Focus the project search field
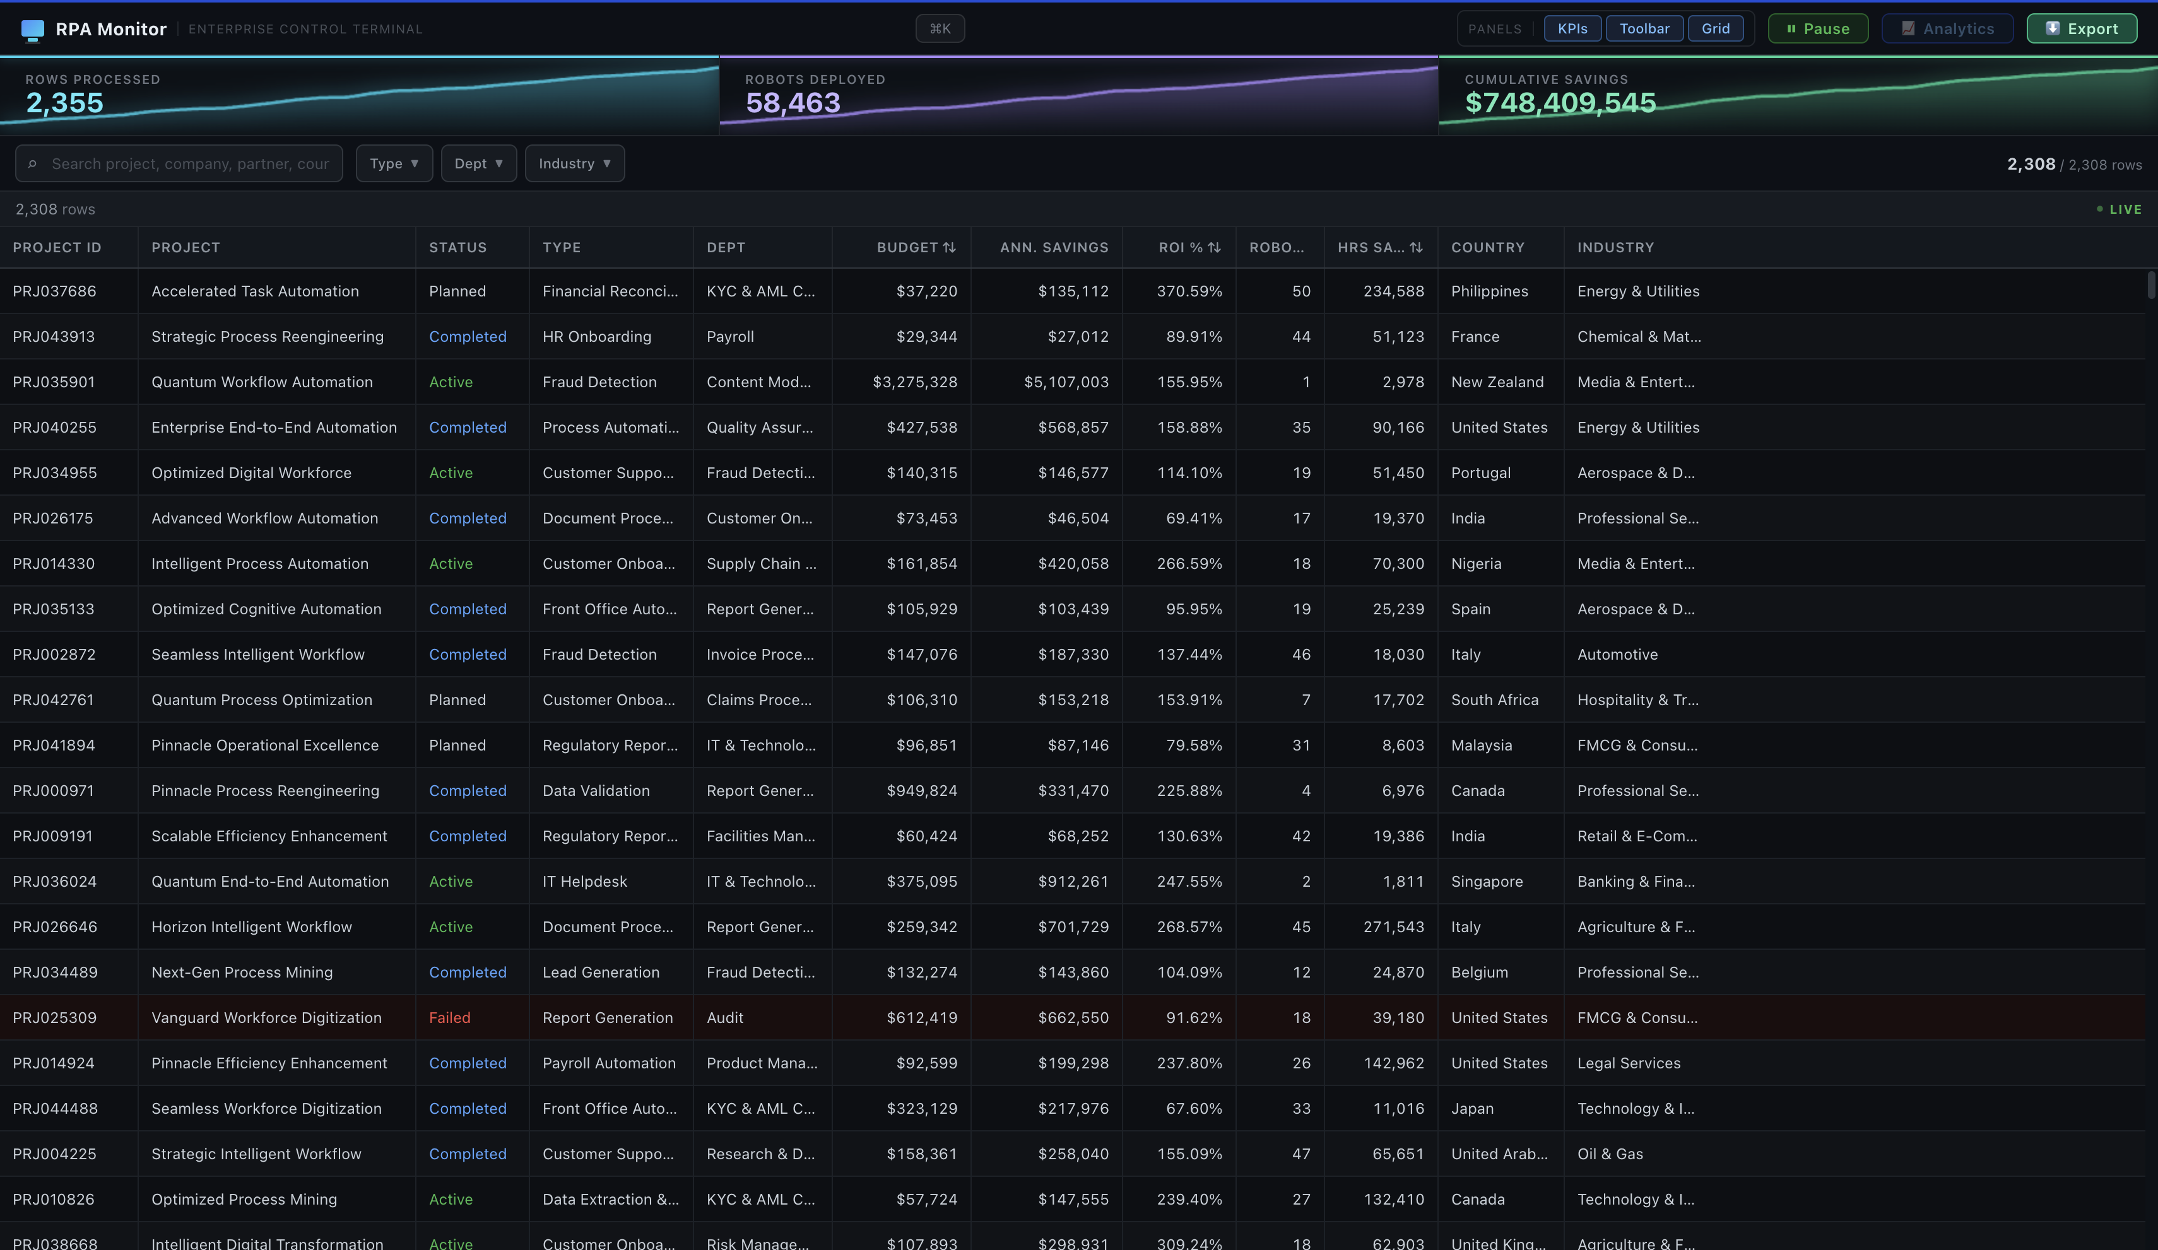This screenshot has width=2158, height=1250. (179, 163)
